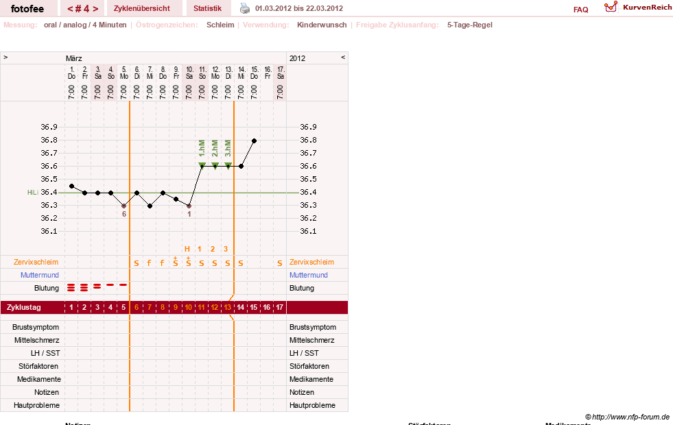Image resolution: width=673 pixels, height=425 pixels.
Task: Click the right Brustsymptom row label
Action: click(x=312, y=327)
